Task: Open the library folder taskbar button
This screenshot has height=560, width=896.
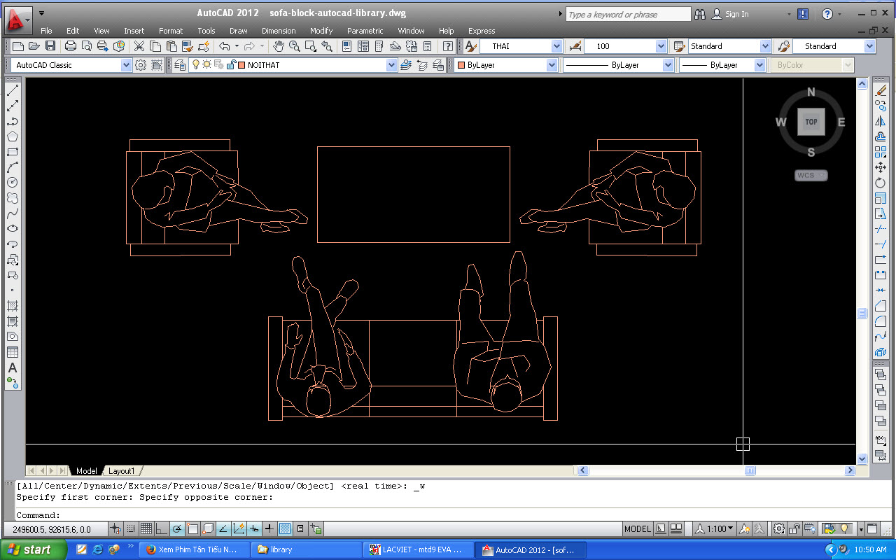Action: click(305, 549)
